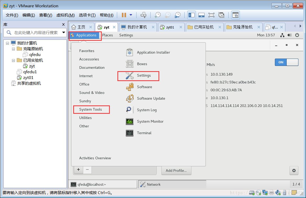Viewport: 306px width, 198px height.
Task: Collapse the 已用实验机 folder
Action: coord(13,60)
